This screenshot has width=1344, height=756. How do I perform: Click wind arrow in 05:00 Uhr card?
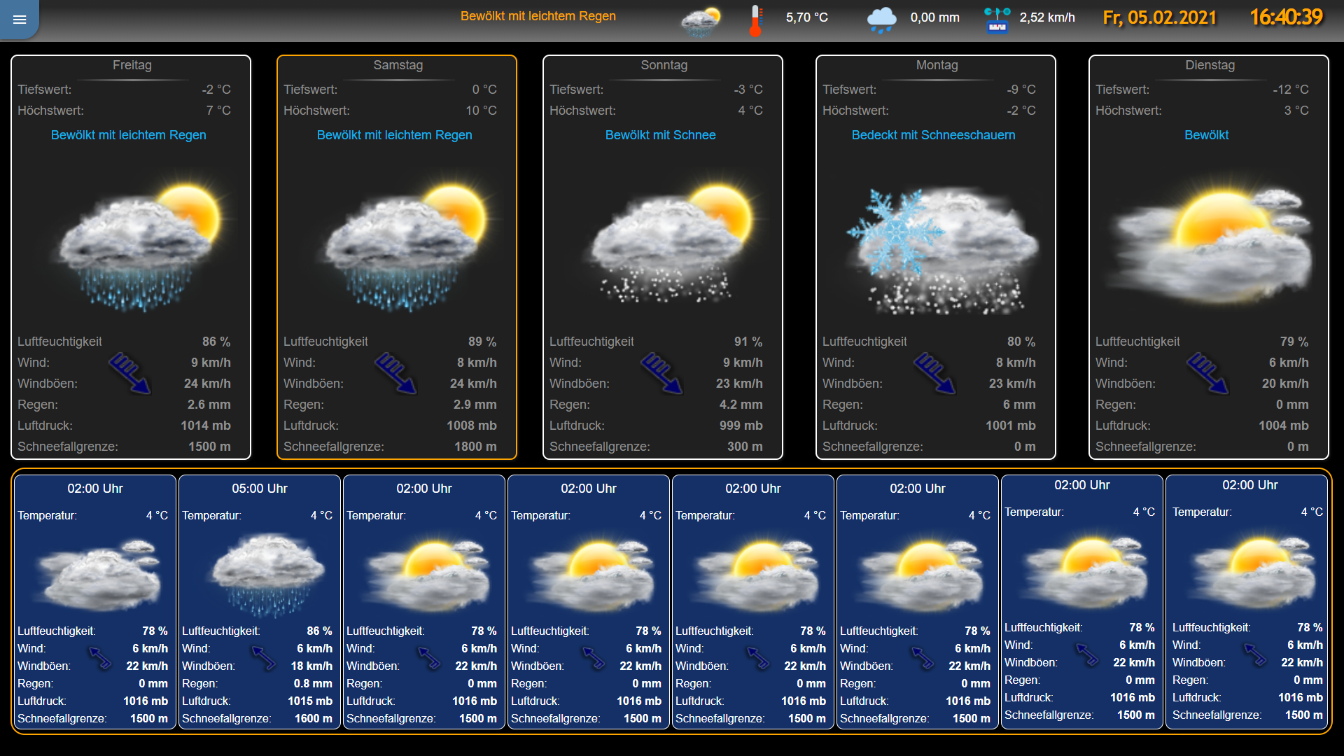[x=264, y=657]
